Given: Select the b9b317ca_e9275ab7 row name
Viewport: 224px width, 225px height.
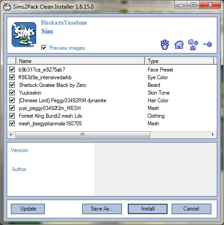Looking at the screenshot, I should [x=42, y=70].
